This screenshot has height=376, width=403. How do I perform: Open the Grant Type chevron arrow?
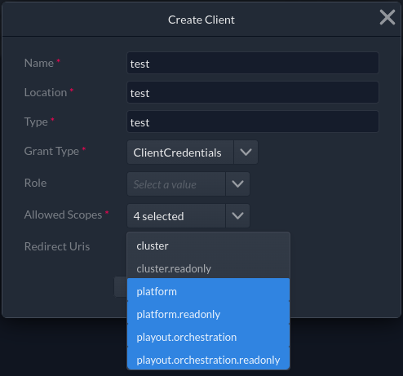[246, 153]
